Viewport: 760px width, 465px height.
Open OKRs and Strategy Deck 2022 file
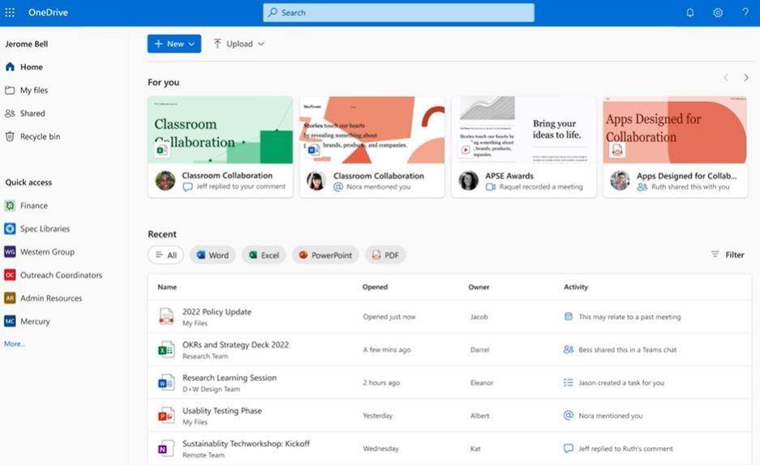tap(235, 345)
